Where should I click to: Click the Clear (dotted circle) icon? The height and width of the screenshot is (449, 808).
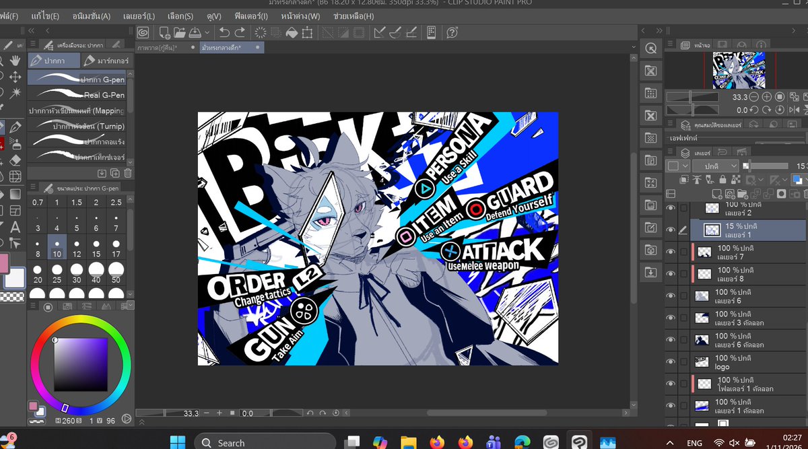[259, 32]
